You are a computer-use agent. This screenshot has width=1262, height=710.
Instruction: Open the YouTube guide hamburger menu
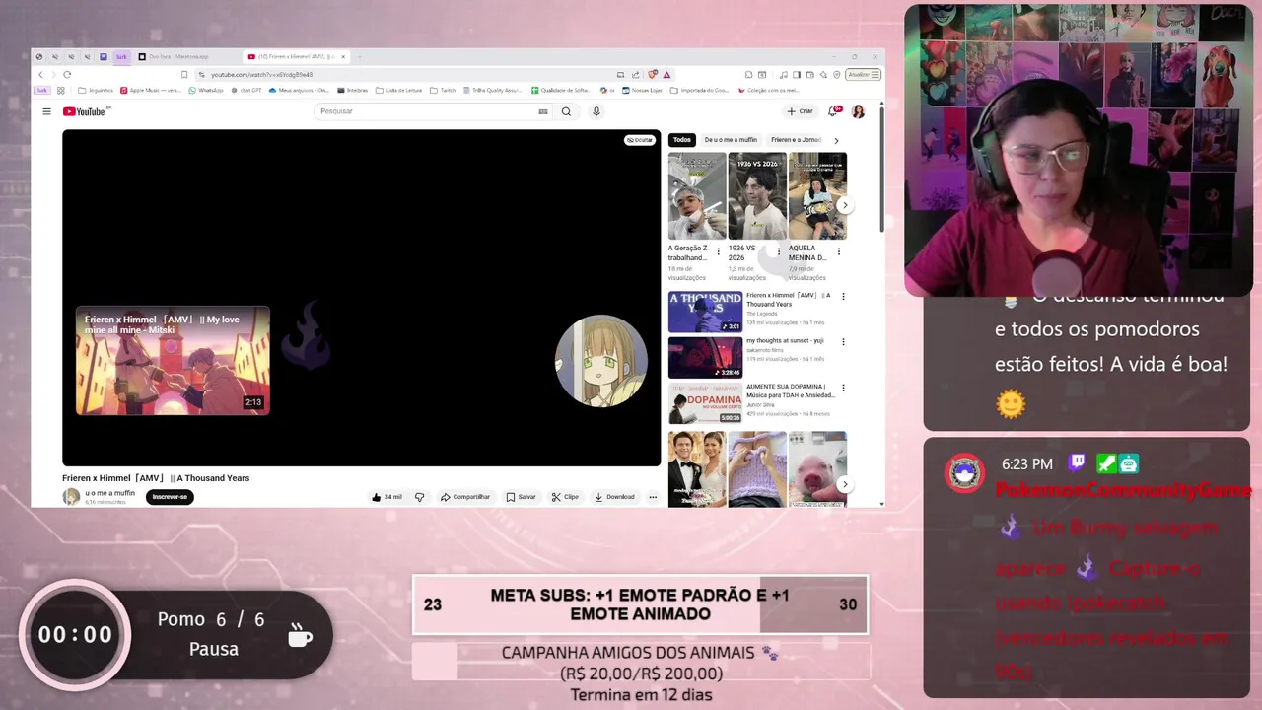click(x=46, y=111)
